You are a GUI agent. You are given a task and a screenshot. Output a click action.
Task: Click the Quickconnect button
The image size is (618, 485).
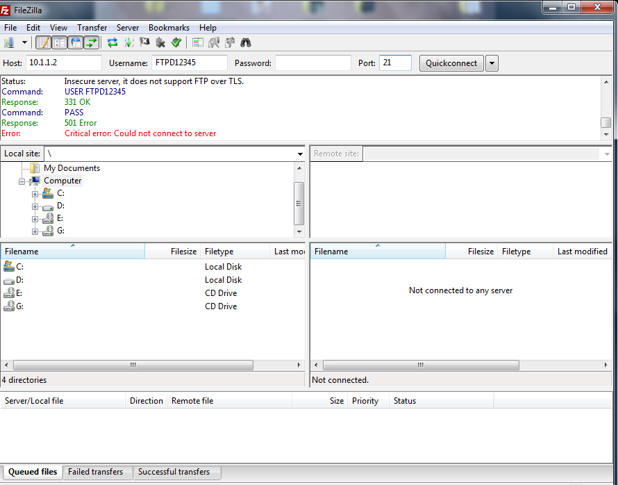451,63
